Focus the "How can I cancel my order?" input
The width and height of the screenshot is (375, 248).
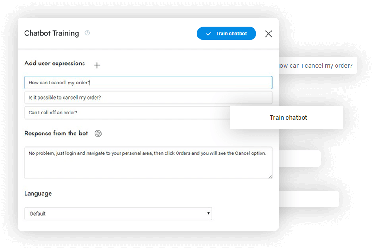coord(148,83)
